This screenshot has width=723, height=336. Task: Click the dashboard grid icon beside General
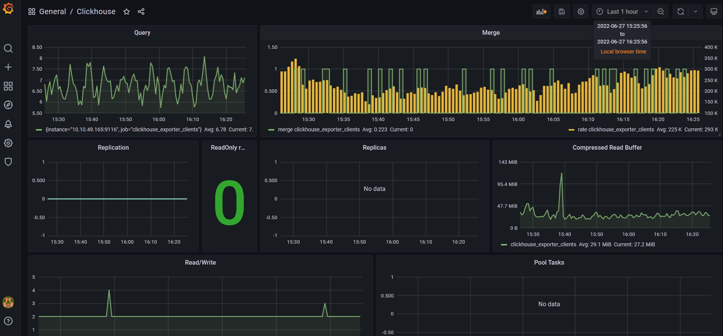[32, 12]
